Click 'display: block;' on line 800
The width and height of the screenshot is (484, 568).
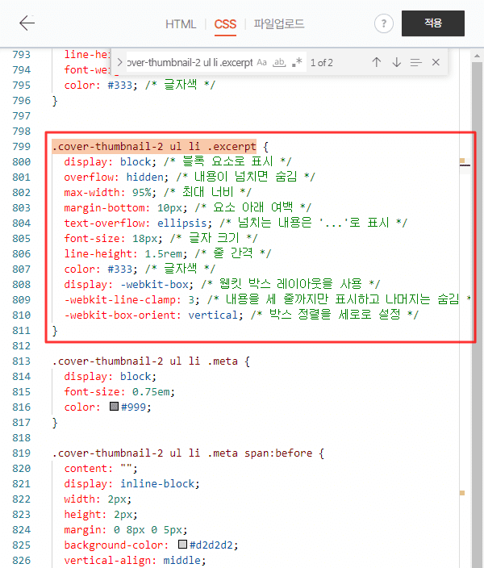click(x=111, y=161)
